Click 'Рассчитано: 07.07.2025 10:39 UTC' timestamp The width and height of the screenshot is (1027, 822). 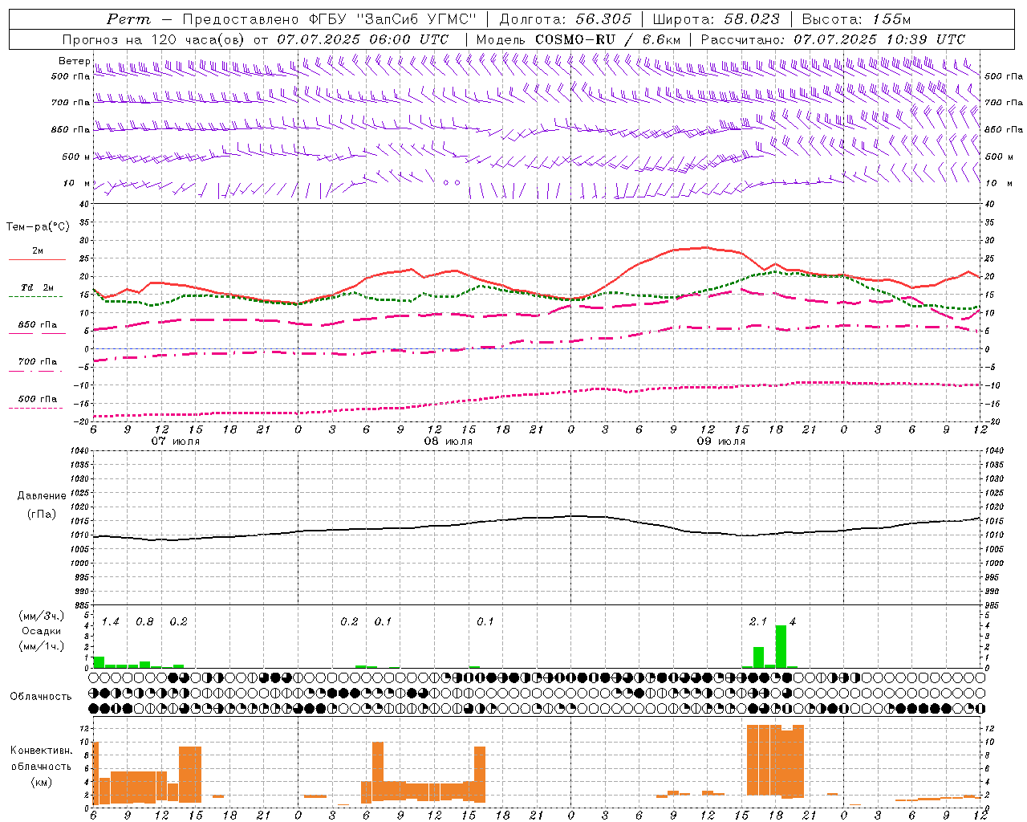(833, 39)
